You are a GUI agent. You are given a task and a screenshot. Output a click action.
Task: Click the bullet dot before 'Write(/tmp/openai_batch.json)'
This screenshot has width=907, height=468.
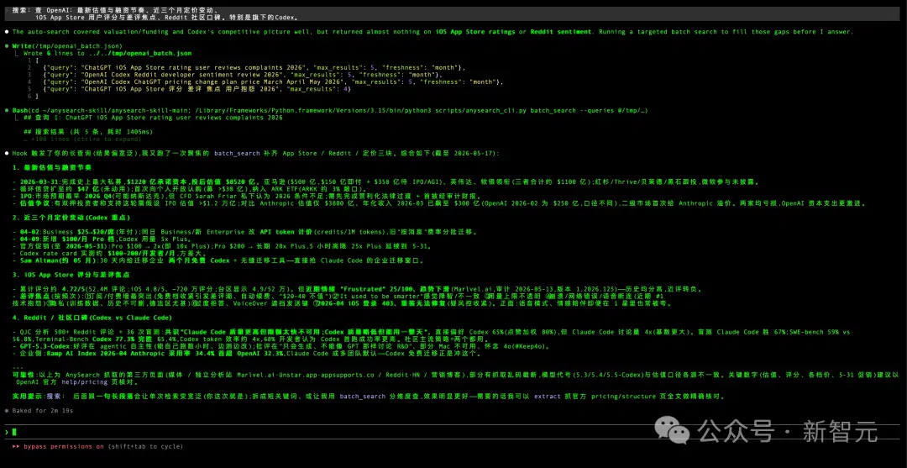click(6, 45)
